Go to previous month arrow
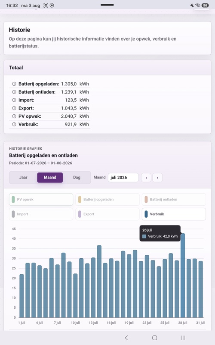 [146, 178]
